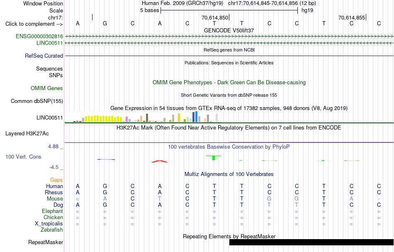Click the ENSG00000302816 gene label

pyautogui.click(x=39, y=37)
